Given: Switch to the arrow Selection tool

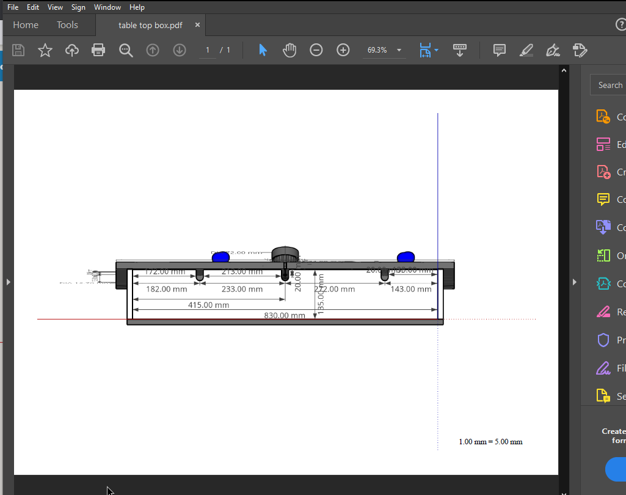Looking at the screenshot, I should click(263, 50).
